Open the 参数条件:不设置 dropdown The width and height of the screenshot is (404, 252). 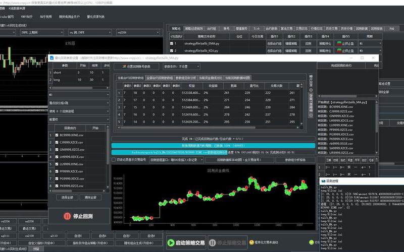181,67
